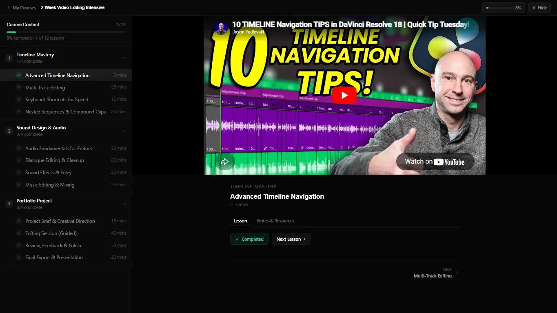Click the share arrow icon on the video
Image resolution: width=557 pixels, height=313 pixels.
224,162
